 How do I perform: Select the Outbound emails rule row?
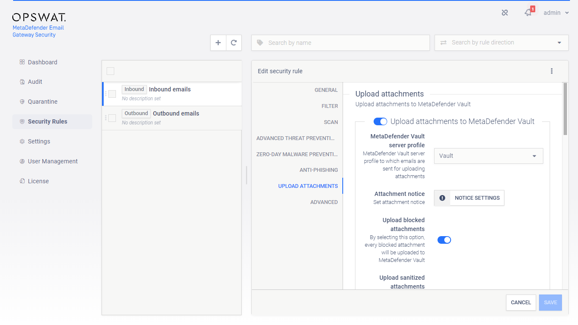pyautogui.click(x=172, y=118)
